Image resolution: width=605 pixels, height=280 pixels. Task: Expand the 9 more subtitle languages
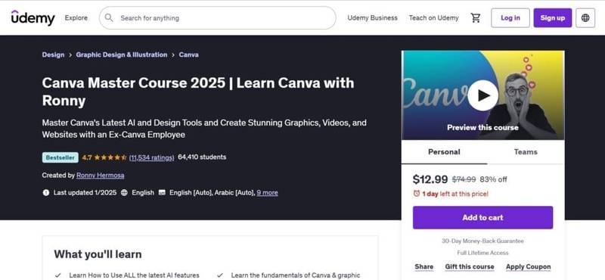(x=268, y=192)
